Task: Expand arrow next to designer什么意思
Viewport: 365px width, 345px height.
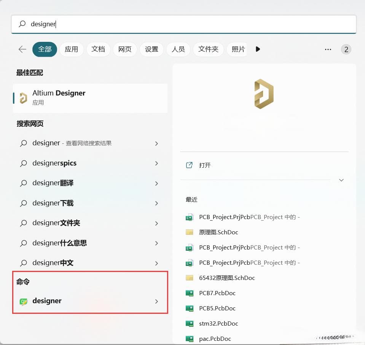Action: coord(157,243)
